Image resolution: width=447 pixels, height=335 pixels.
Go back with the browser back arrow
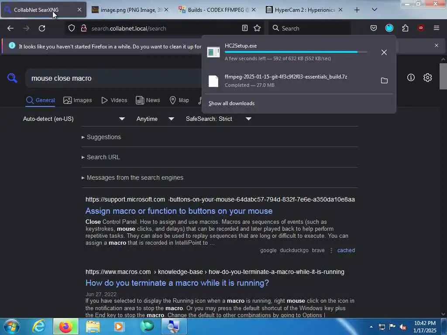click(10, 28)
